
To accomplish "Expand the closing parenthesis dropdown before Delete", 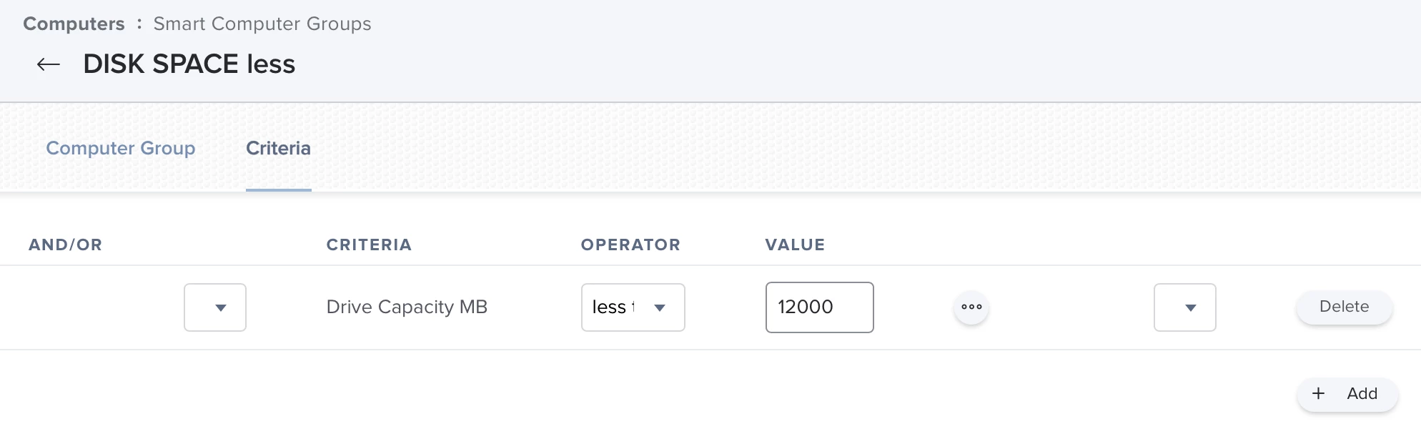I will pyautogui.click(x=1185, y=307).
